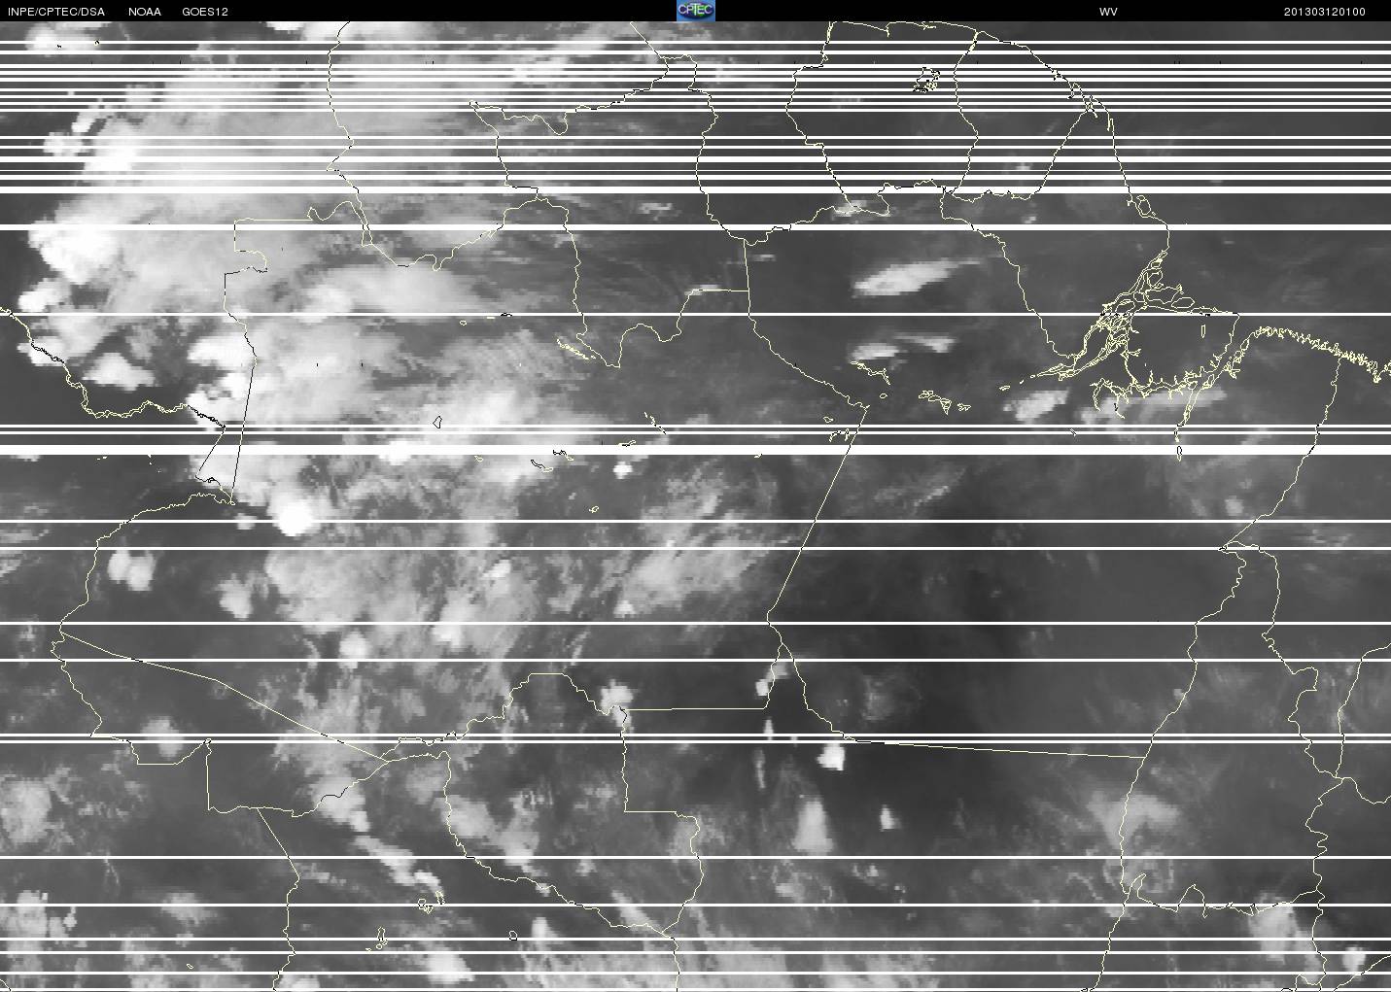1391x992 pixels.
Task: Click the 201303120100 timestamp
Action: (x=1324, y=12)
